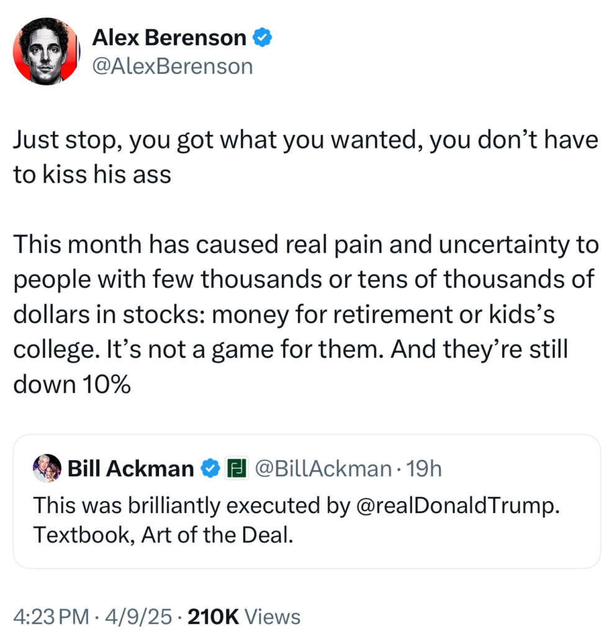Image resolution: width=614 pixels, height=636 pixels.
Task: Click the "Just stop, you got what you wanted" line
Action: click(x=304, y=140)
